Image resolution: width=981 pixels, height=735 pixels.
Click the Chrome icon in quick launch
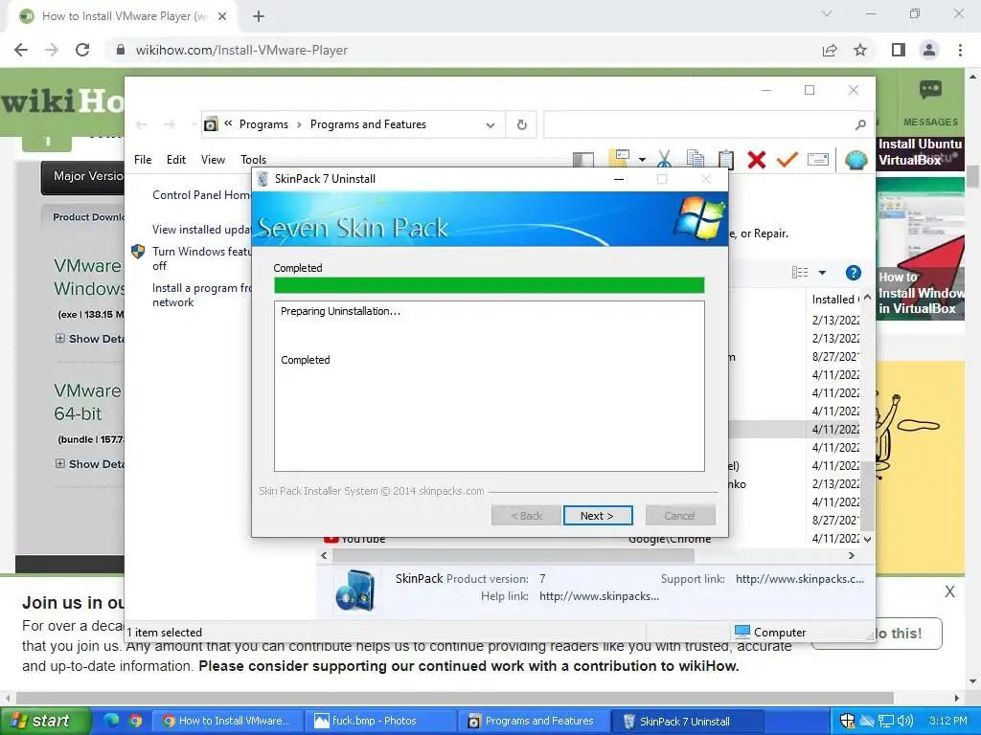136,721
